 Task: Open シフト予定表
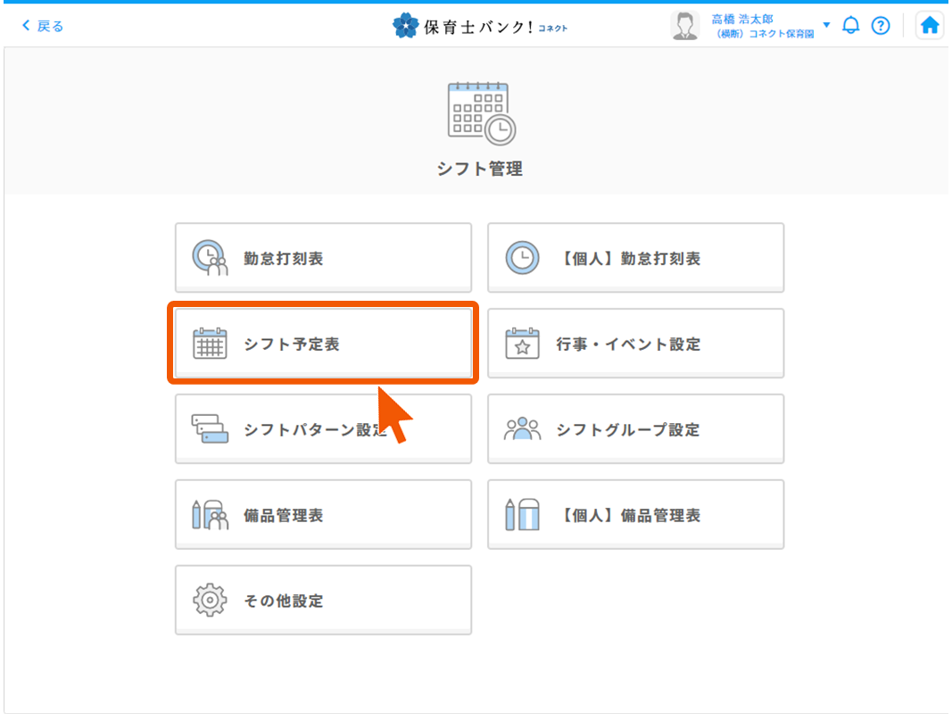323,343
